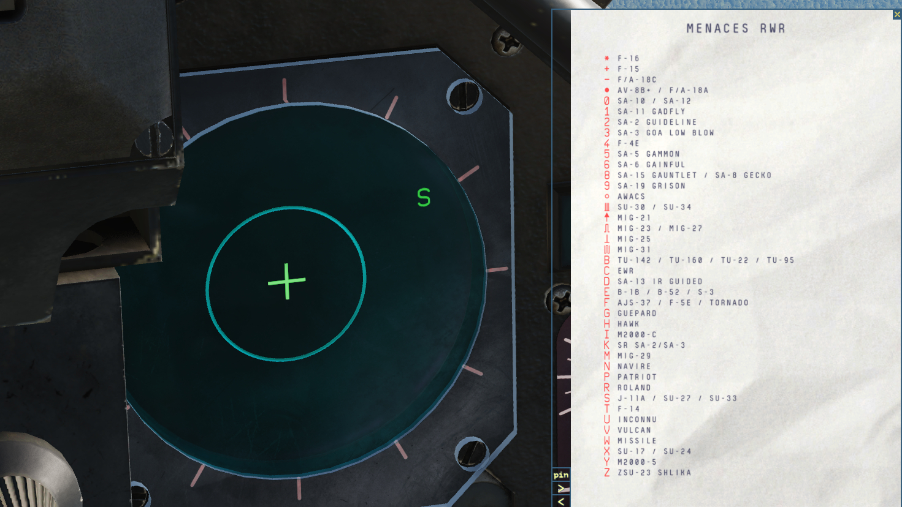The image size is (902, 507).
Task: Click the B-1B / B-52 / S-3 entry
Action: pyautogui.click(x=666, y=292)
